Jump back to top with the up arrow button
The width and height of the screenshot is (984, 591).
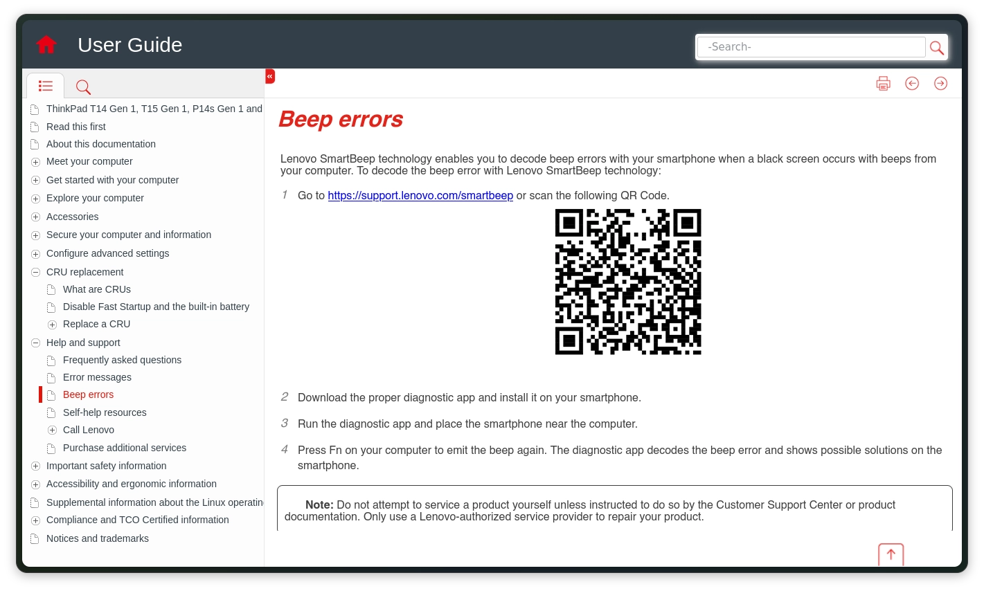[x=891, y=554]
